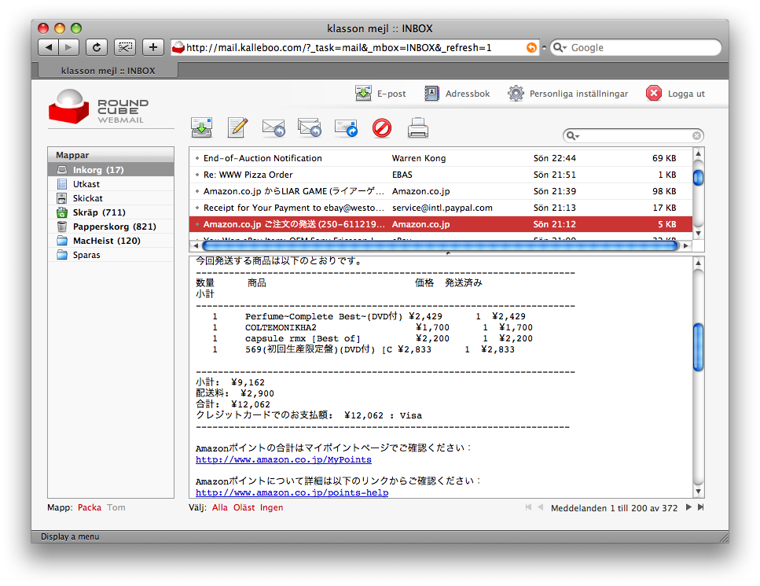Image resolution: width=760 pixels, height=586 pixels.
Task: Click the RoundCube Webmail logo
Action: [99, 107]
